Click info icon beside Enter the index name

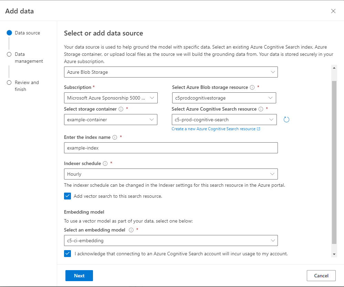(115, 137)
